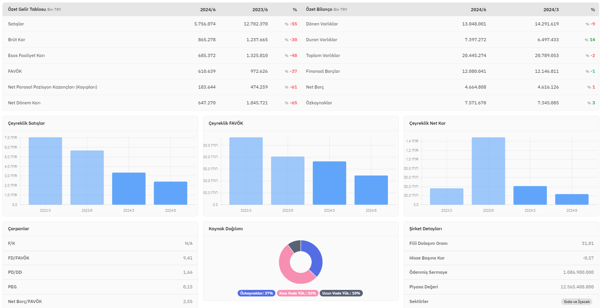Click the 2023/6 column header in Gelir Tablosu
Viewport: 602px width, 308px height.
(x=260, y=10)
